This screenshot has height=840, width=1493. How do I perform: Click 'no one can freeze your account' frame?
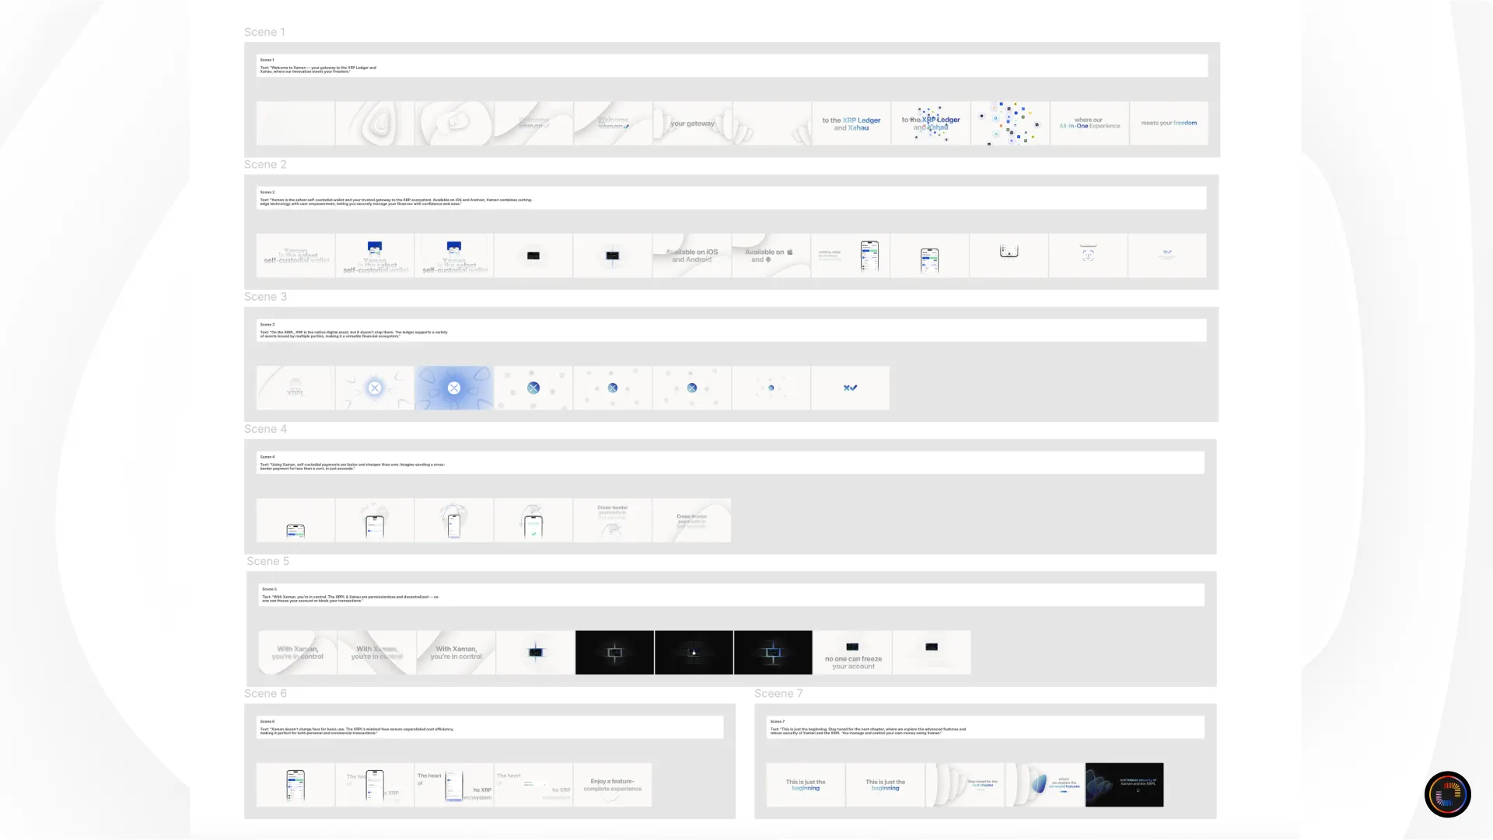[x=853, y=653]
